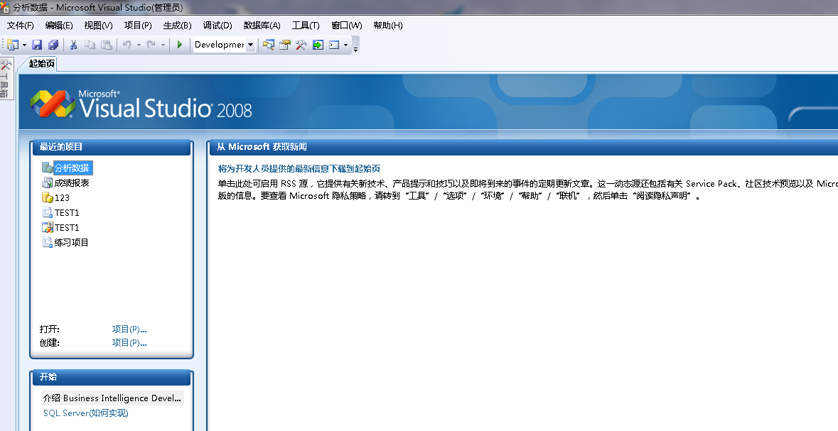Open the 生成(B) menu
The image size is (838, 431).
tap(178, 25)
